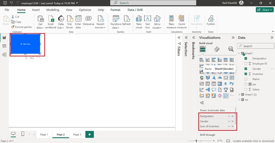275x143 pixels.
Task: Click Run flow button on canvas
Action: point(26,44)
